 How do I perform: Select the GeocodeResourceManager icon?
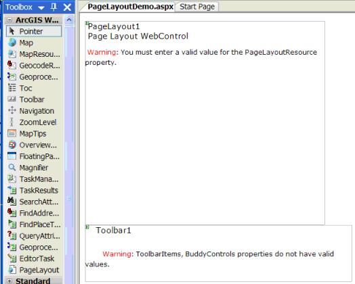[12, 66]
